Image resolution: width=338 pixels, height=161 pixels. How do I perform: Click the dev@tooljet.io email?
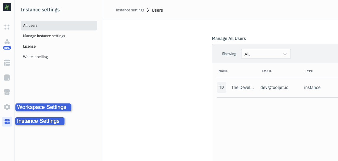tap(274, 87)
